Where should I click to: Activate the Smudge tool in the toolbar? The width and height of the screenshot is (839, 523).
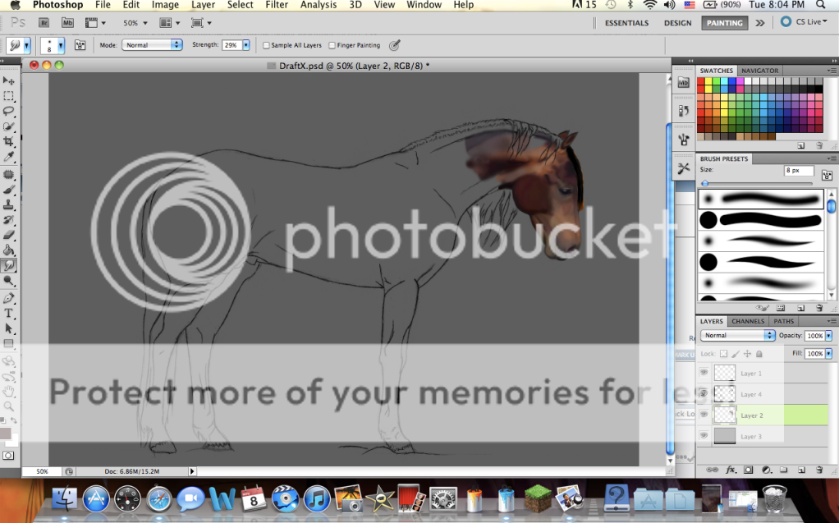[x=9, y=266]
